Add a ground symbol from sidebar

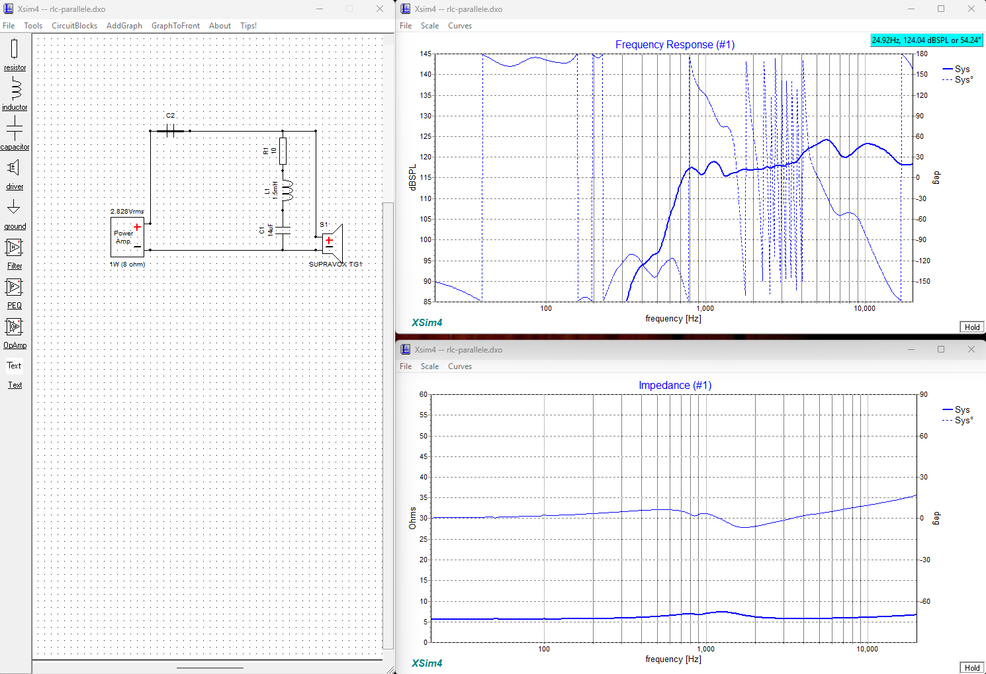15,214
